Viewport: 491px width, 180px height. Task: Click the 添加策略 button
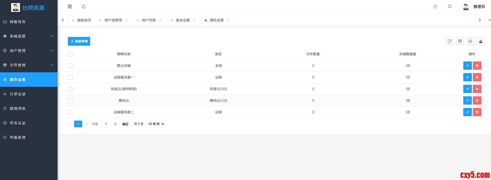click(79, 41)
